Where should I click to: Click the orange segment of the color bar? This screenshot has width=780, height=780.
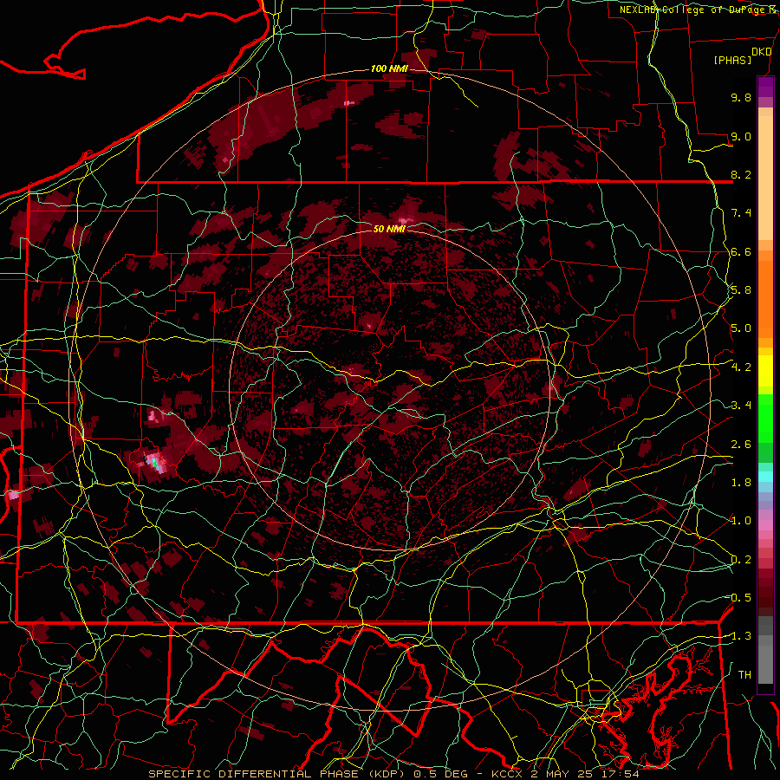coord(765,298)
